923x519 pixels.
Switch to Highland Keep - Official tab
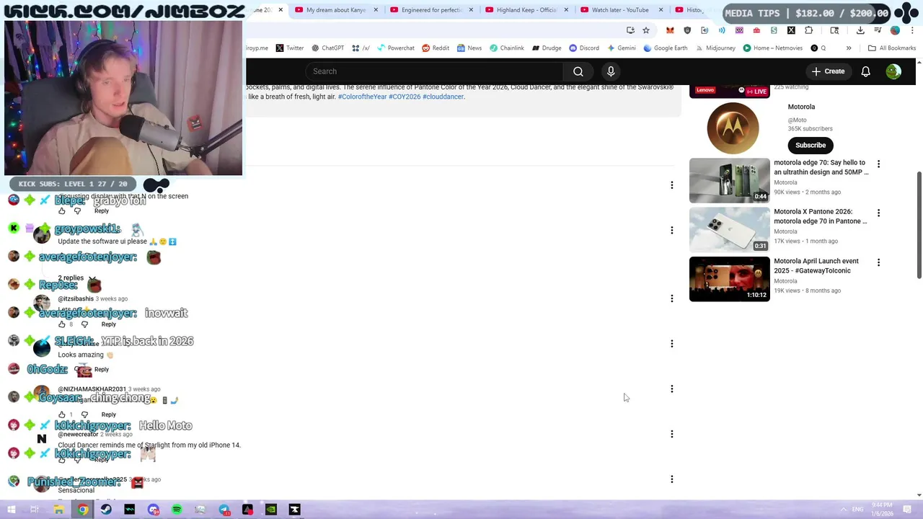526,10
